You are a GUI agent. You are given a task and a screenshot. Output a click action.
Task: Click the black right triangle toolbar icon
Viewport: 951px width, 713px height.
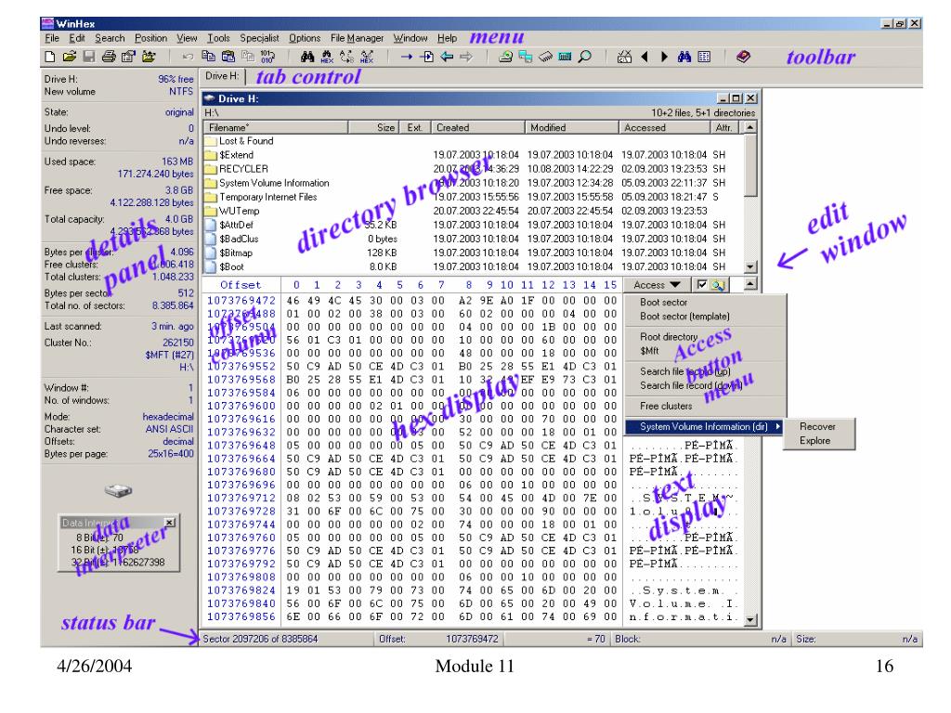(664, 57)
